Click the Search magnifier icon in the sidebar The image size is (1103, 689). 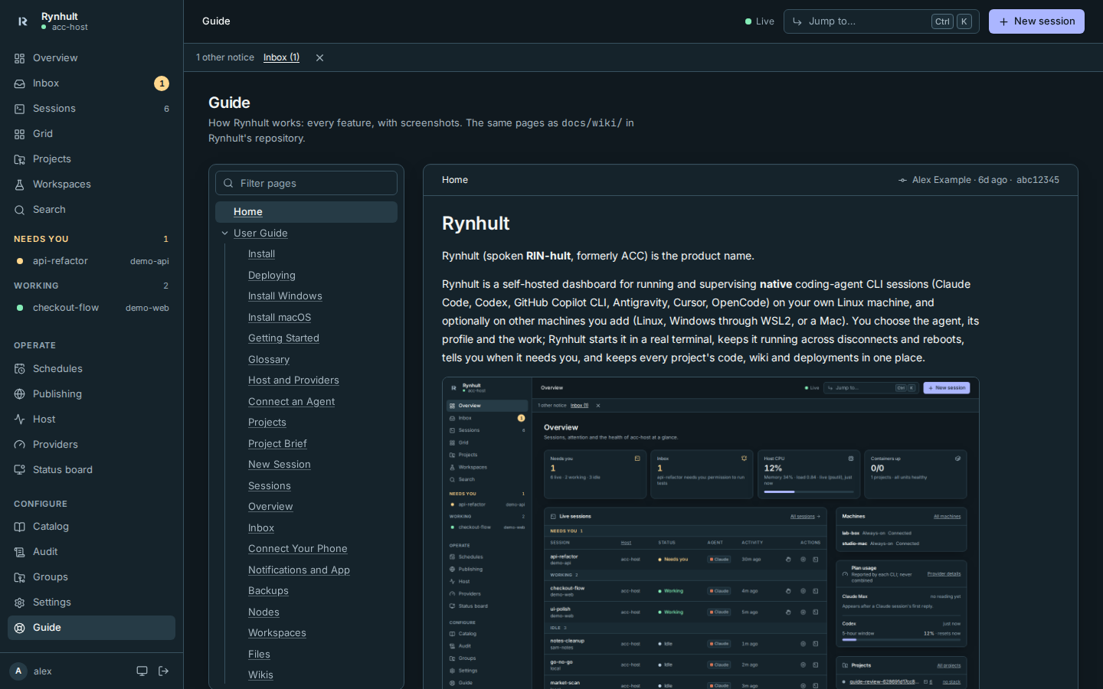[x=19, y=210]
